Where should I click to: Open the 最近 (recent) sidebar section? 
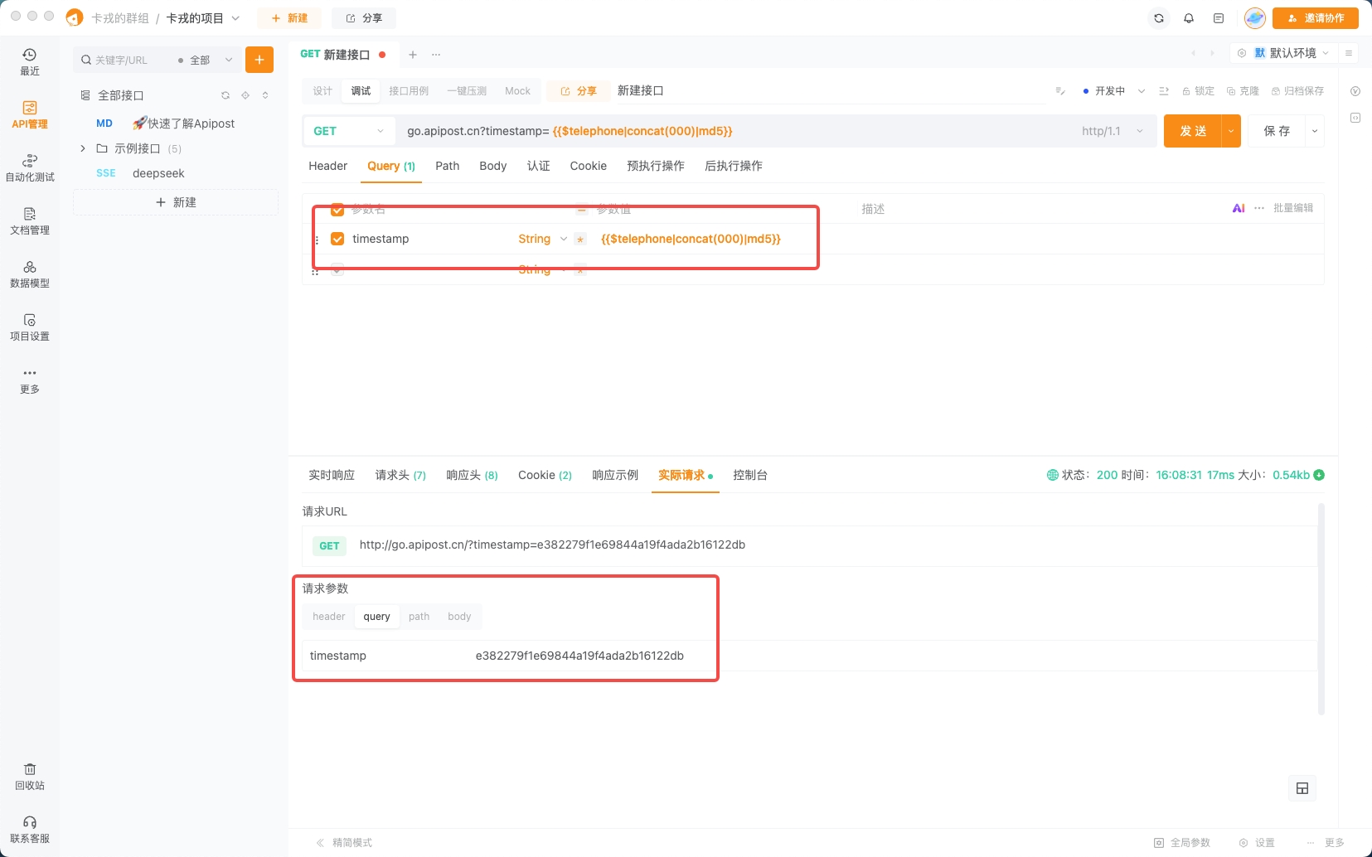tap(30, 62)
